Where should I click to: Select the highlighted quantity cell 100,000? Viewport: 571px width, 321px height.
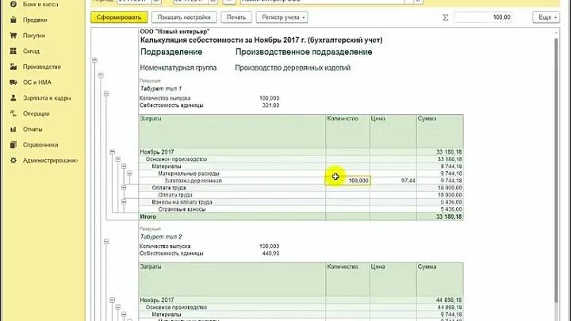click(x=348, y=181)
